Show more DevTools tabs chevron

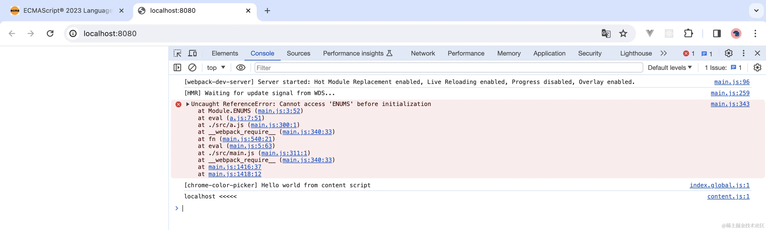coord(663,53)
